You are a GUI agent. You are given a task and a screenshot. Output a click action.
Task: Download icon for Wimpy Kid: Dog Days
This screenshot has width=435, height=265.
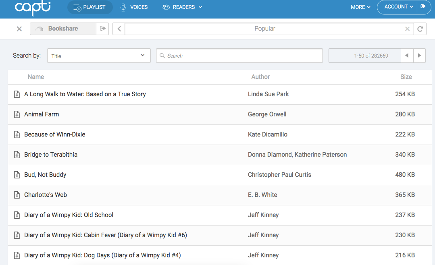(x=17, y=255)
